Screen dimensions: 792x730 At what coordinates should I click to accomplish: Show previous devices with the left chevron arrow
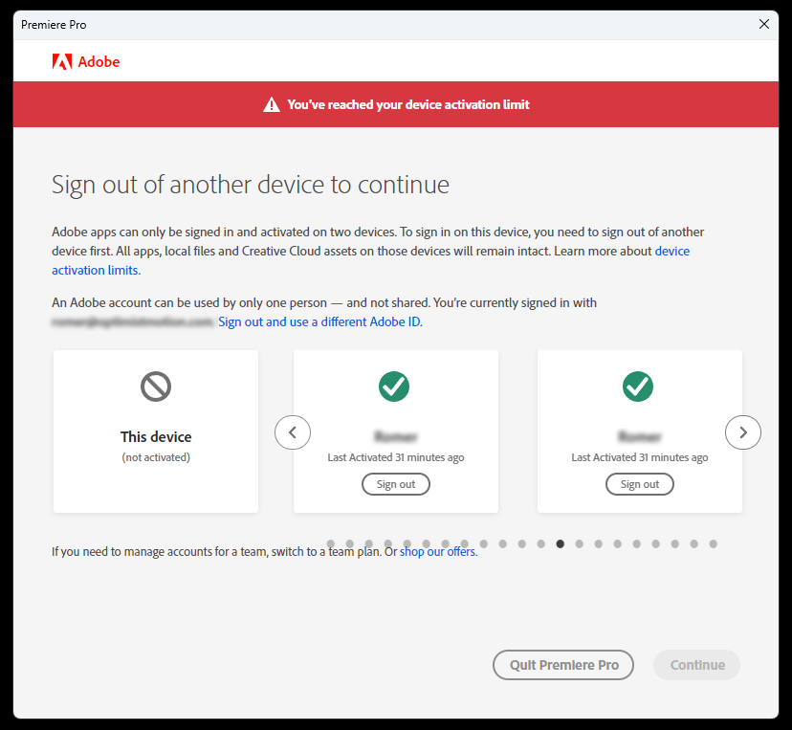[x=293, y=432]
